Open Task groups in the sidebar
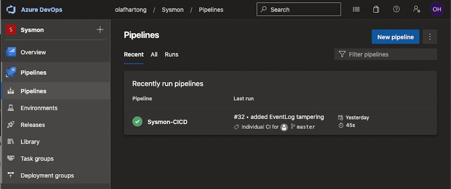The width and height of the screenshot is (451, 189). coord(55,159)
